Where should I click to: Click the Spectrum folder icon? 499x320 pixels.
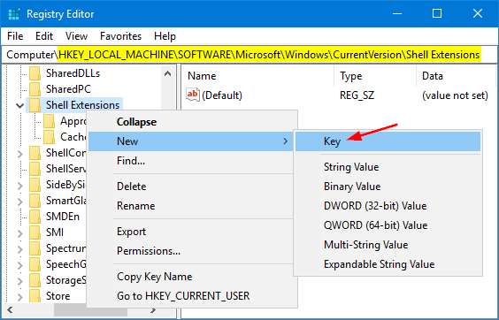35,248
